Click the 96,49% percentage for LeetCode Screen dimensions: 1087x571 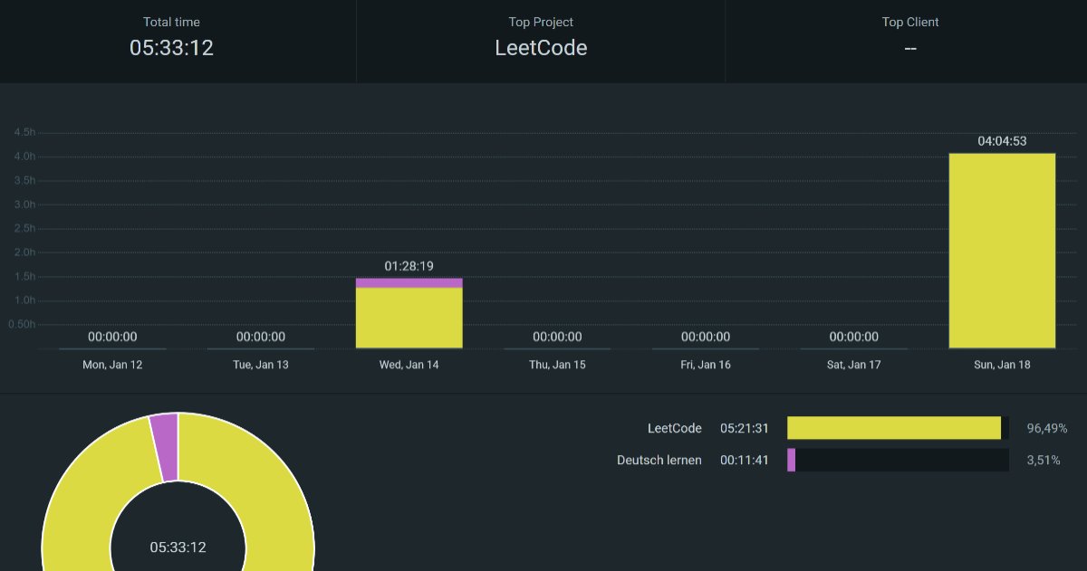coord(1046,428)
